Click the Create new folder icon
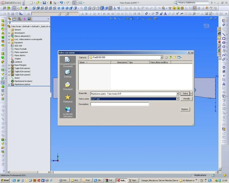 tap(175, 57)
